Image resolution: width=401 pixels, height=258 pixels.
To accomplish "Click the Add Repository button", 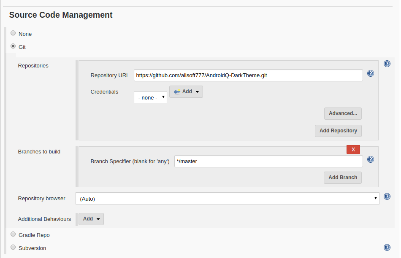I will tap(338, 131).
